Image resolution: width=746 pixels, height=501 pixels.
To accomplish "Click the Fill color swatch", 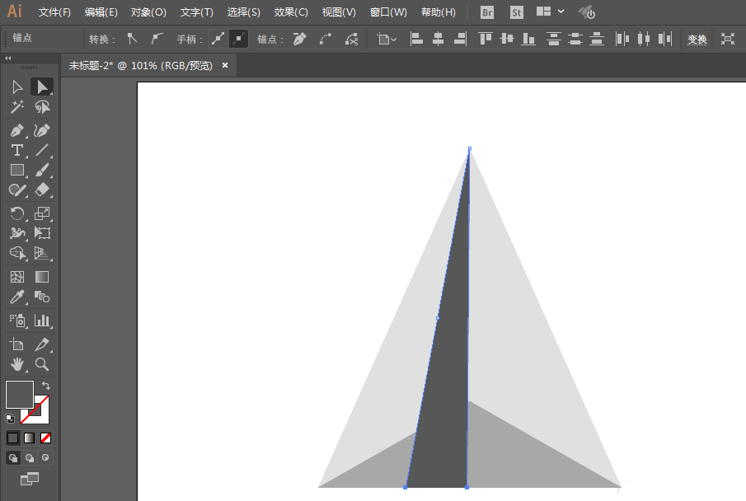I will tap(20, 395).
